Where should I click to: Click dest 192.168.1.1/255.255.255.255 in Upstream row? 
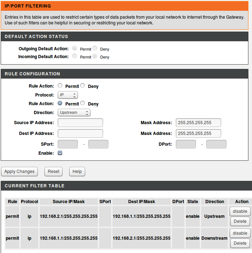point(141,216)
